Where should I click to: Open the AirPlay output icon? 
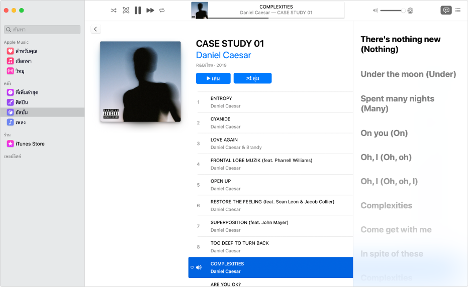click(x=410, y=11)
